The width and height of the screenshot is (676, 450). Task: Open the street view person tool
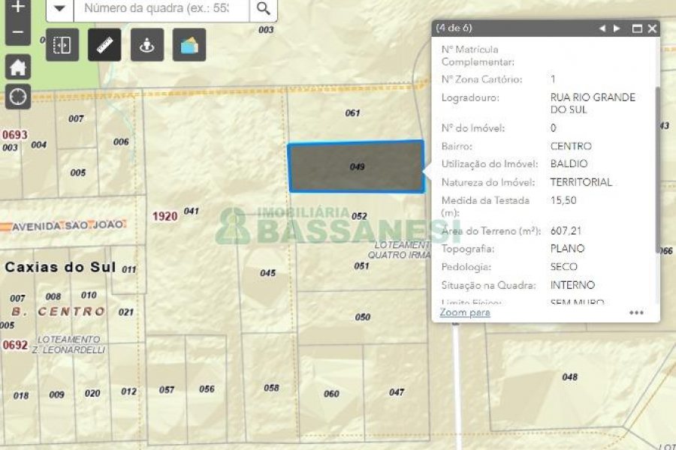[146, 45]
